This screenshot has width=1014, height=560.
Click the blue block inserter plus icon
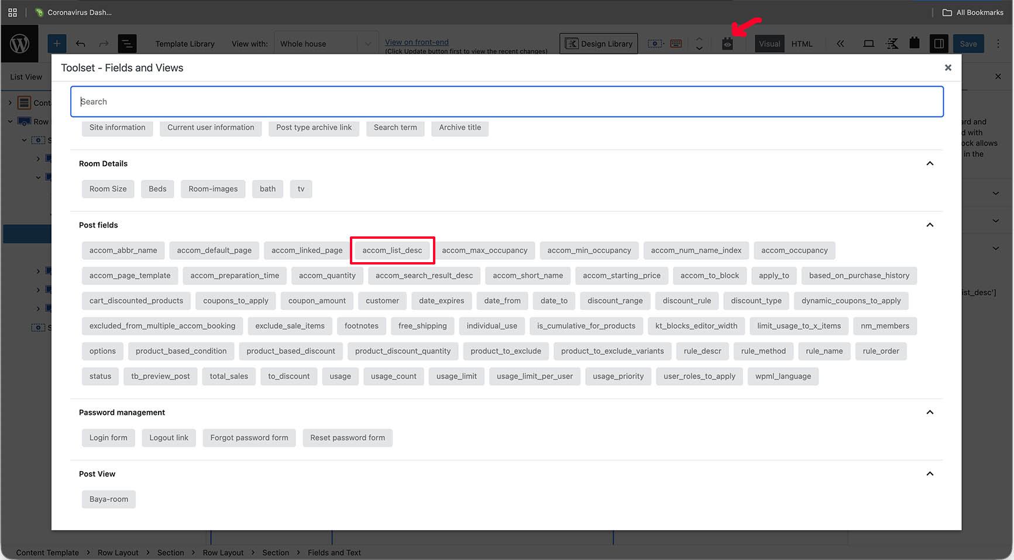coord(57,43)
